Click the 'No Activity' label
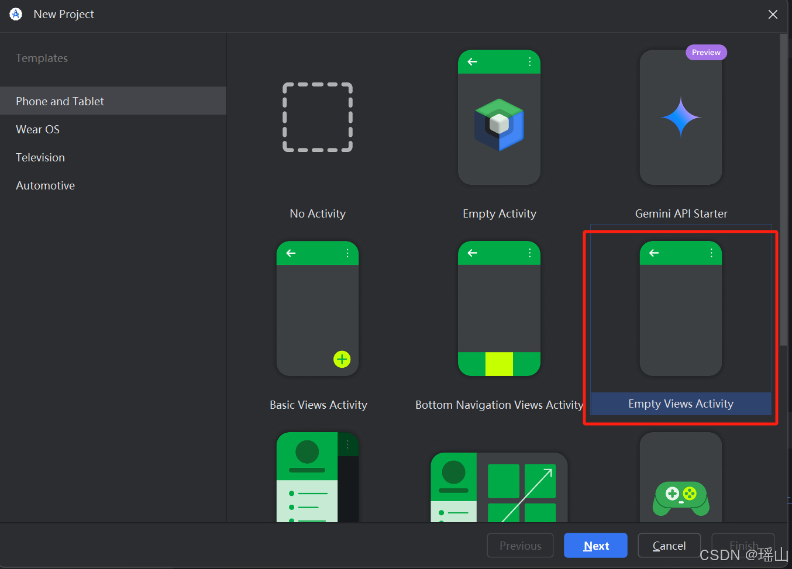Viewport: 792px width, 569px height. coord(318,213)
